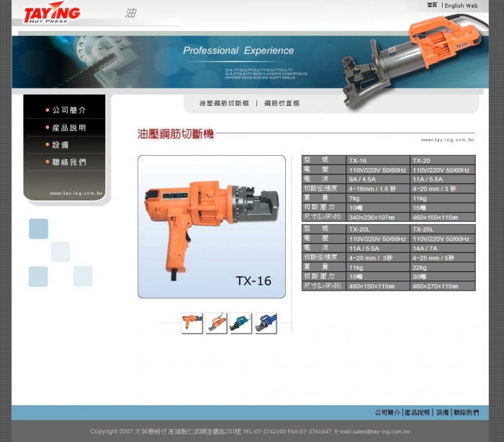Open 公司簡介 in the sidebar menu
This screenshot has width=504, height=442.
coord(69,110)
